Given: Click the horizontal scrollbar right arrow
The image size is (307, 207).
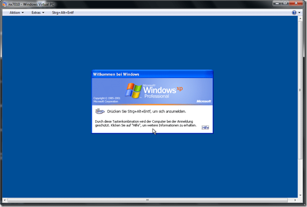Looking at the screenshot, I should click(295, 200).
